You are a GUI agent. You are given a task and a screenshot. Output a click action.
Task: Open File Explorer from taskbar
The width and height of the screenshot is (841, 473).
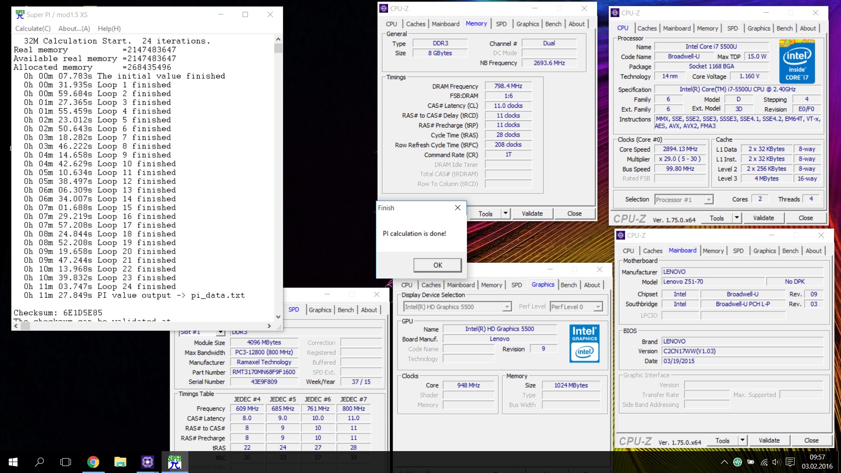(120, 462)
